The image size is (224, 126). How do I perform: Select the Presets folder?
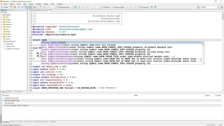tap(7, 32)
